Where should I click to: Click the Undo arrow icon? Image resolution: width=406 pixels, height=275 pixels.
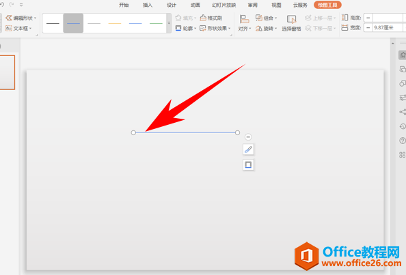pyautogui.click(x=2, y=5)
